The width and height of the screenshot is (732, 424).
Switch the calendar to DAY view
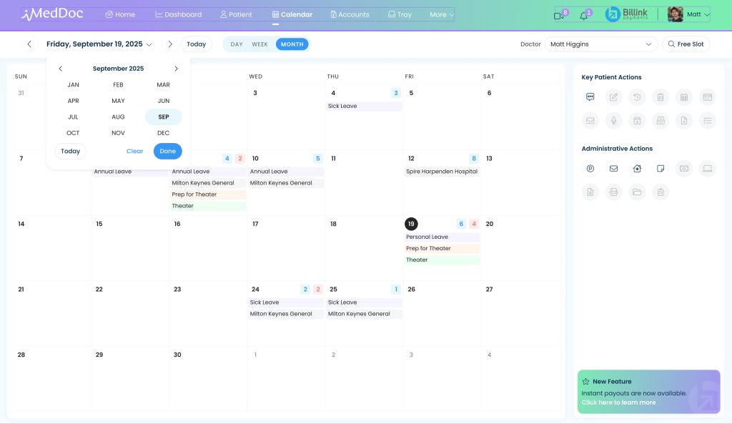(x=236, y=44)
